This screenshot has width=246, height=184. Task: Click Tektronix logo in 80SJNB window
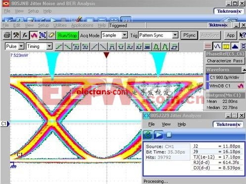click(229, 11)
